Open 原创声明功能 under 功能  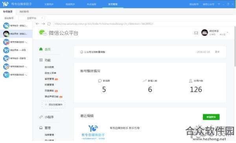pos(52,96)
